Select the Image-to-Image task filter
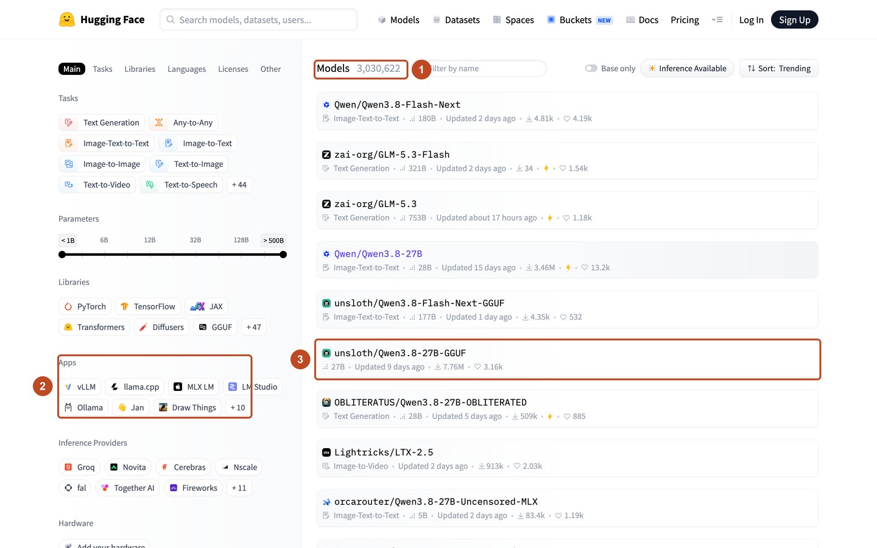The height and width of the screenshot is (548, 877). 102,164
